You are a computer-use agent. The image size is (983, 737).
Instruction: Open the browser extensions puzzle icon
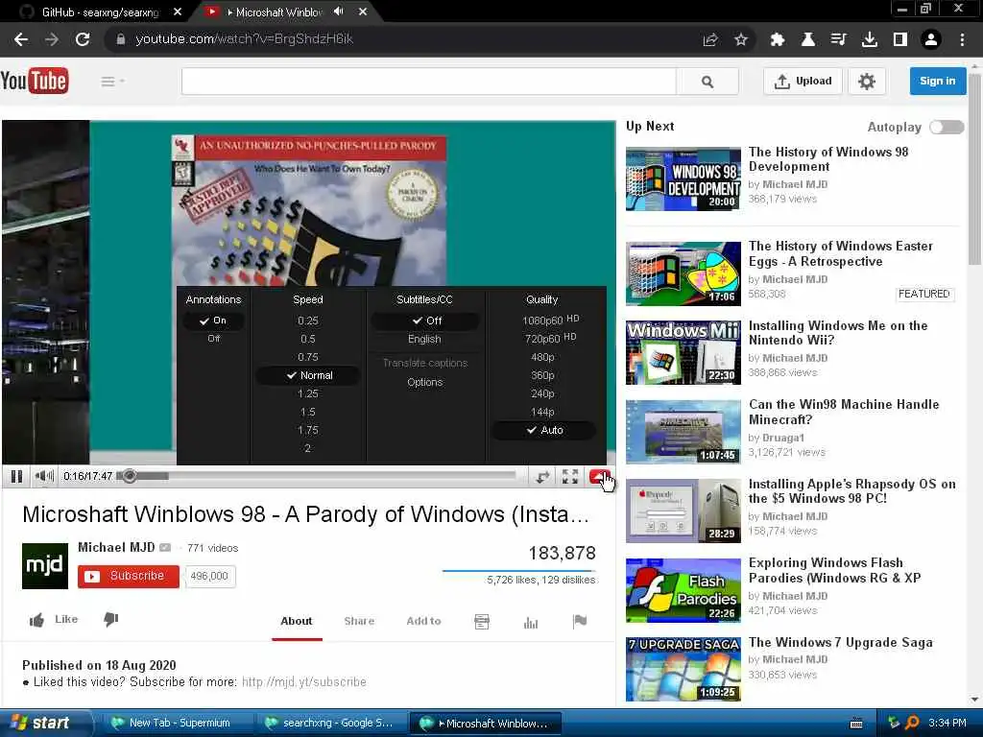[778, 39]
